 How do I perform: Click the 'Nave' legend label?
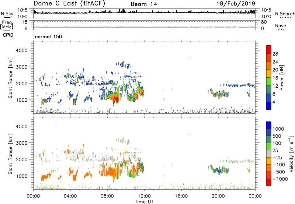click(281, 26)
